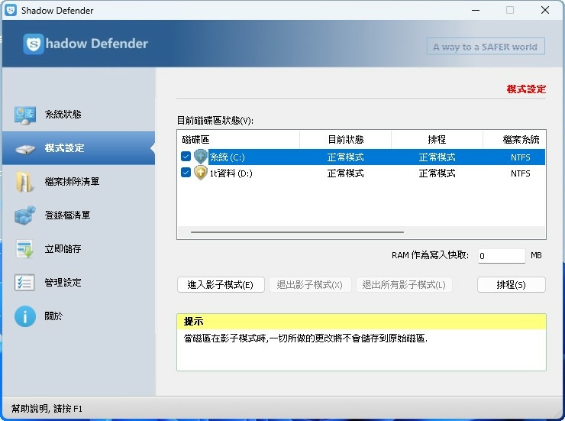Image resolution: width=565 pixels, height=421 pixels.
Task: Click the 進入影子模式(E) button
Action: pos(221,285)
